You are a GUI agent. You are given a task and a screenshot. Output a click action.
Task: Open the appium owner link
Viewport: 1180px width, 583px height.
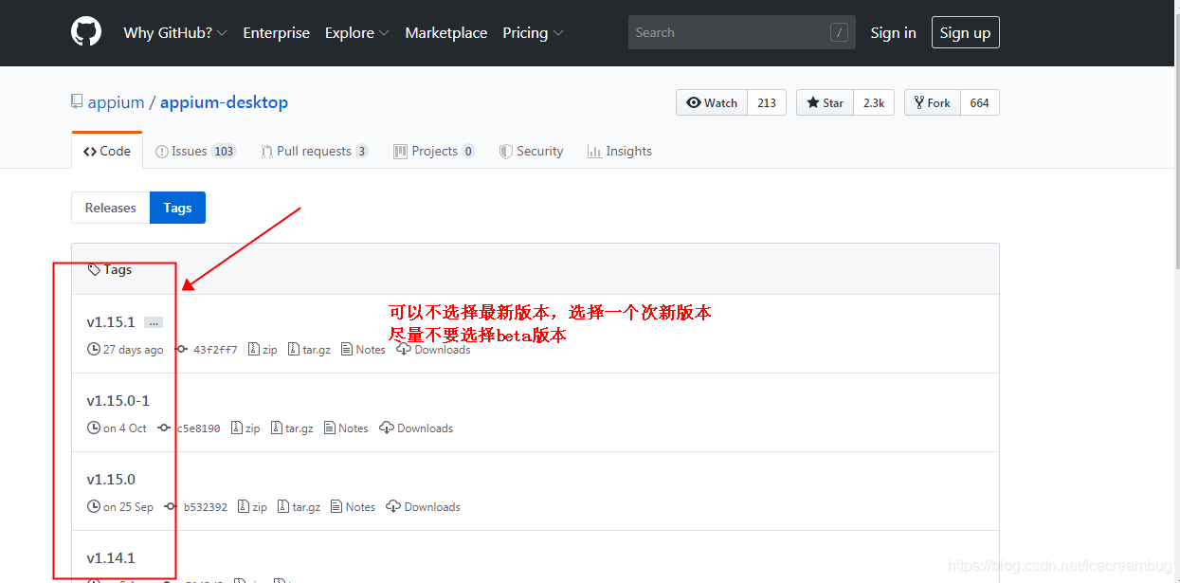tap(116, 102)
